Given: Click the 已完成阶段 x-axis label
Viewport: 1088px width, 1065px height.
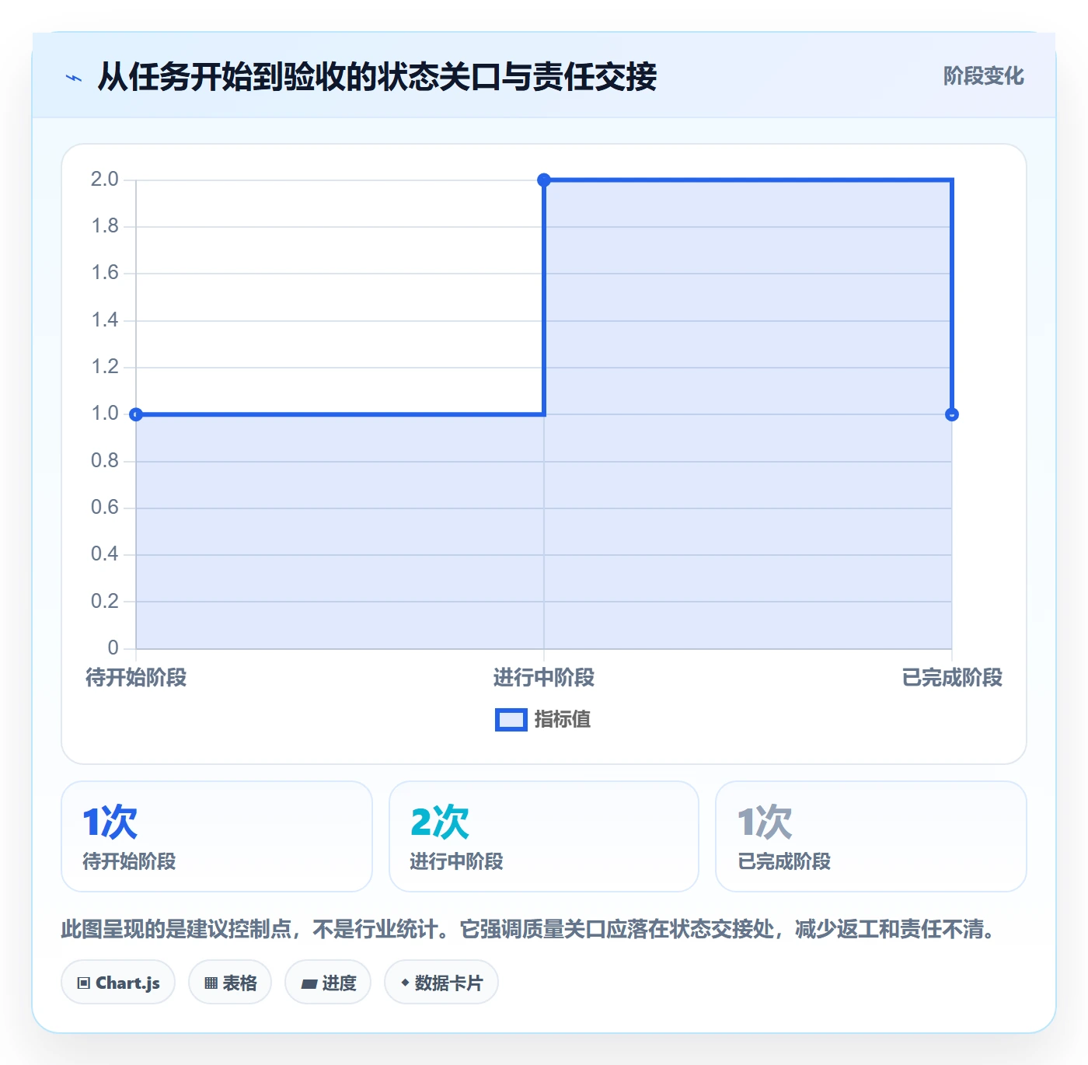Looking at the screenshot, I should tap(952, 678).
